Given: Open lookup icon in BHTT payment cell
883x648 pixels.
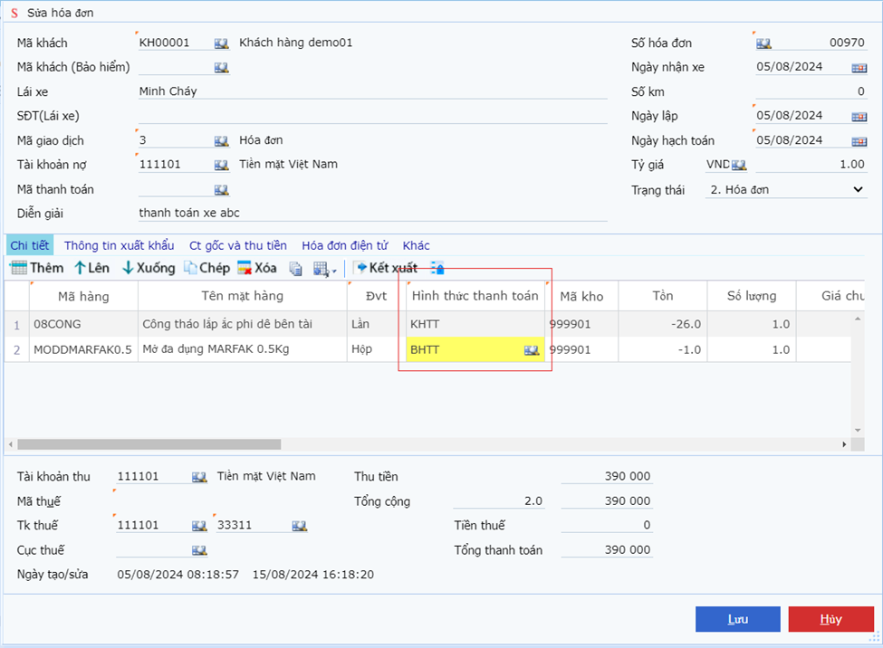Looking at the screenshot, I should [x=532, y=350].
